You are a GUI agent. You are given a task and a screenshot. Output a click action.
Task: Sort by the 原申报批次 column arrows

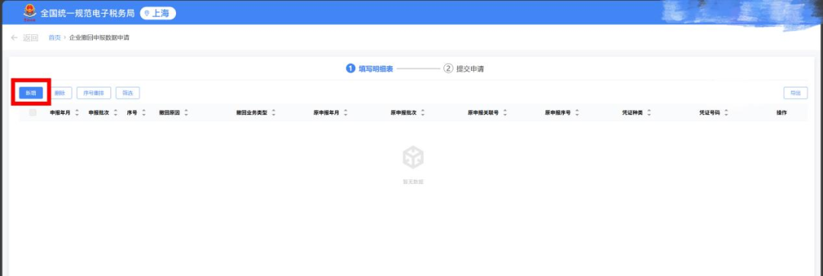click(x=422, y=113)
